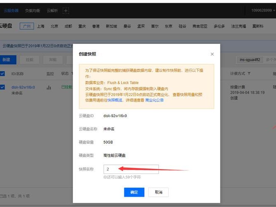Click the 挂载 button
276x207 pixels.
click(29, 60)
